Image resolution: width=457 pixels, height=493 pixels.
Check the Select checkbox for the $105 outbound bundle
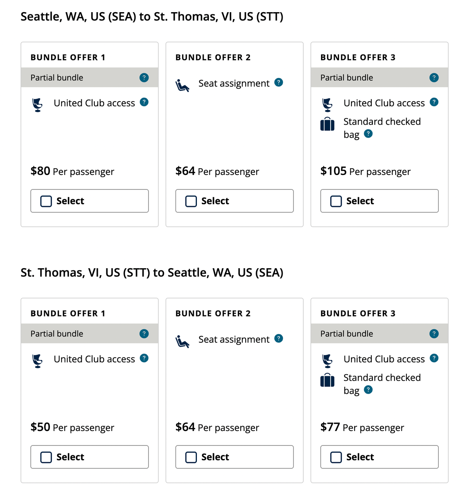336,201
